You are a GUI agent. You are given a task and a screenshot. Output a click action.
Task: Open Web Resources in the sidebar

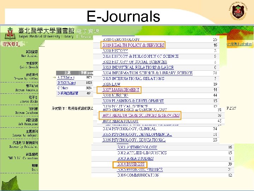coord(28,122)
